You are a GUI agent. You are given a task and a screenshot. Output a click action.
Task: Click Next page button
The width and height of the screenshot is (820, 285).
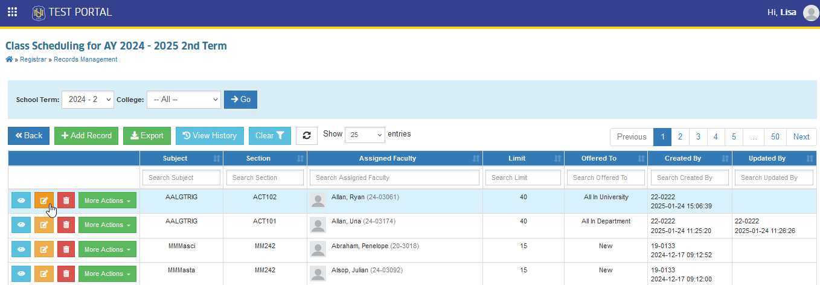(x=801, y=137)
